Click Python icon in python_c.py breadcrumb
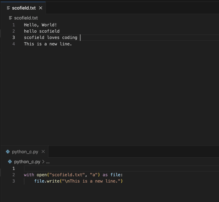Viewport: 219px width, 202px height. (x=10, y=162)
